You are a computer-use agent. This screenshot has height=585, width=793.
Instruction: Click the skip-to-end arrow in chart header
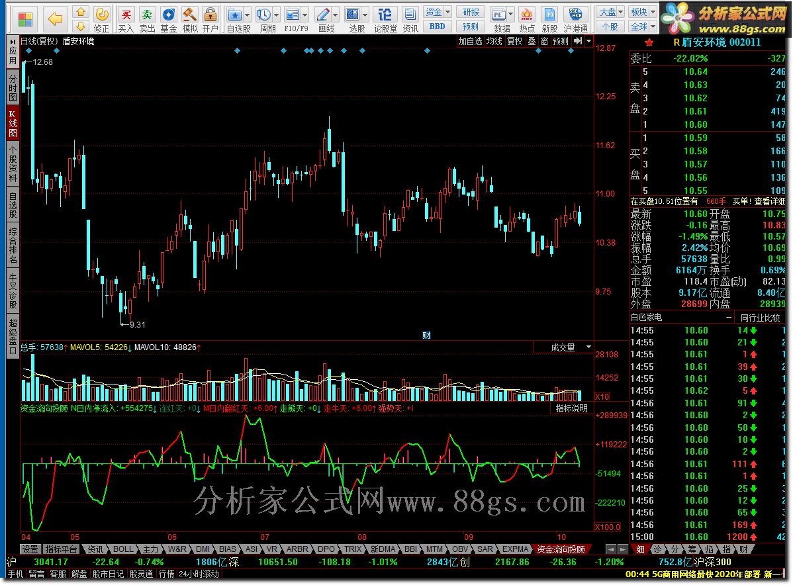(578, 41)
